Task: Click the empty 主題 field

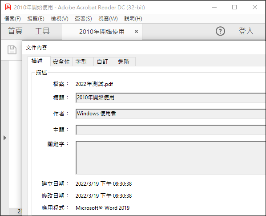Action: [x=171, y=130]
